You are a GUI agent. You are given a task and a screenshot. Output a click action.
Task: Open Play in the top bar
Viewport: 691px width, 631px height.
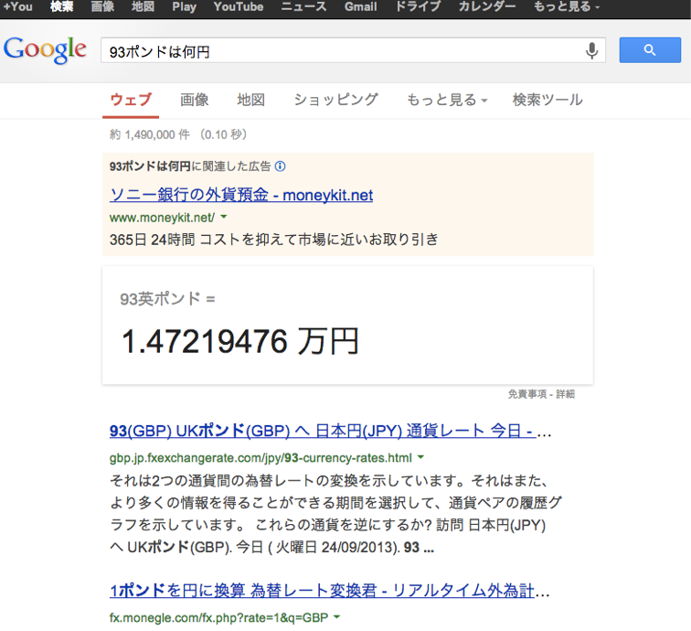[184, 6]
